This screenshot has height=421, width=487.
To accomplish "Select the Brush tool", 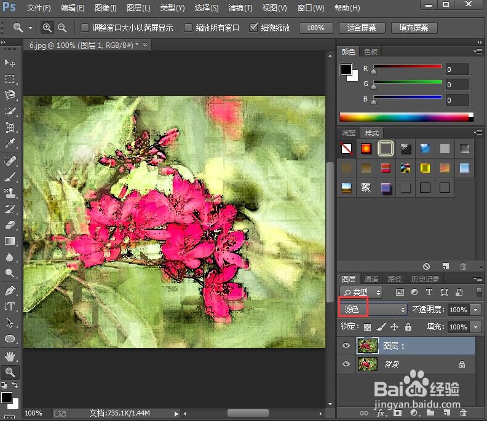I will tap(10, 177).
